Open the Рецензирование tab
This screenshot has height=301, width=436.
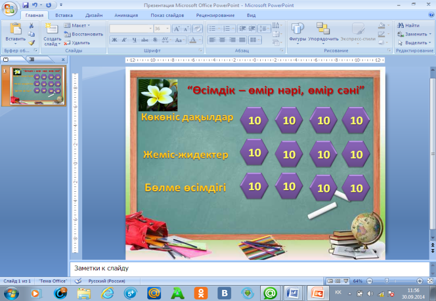tap(215, 15)
